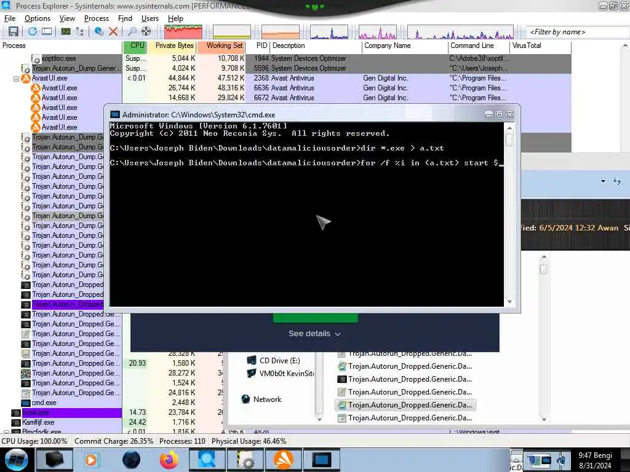630x472 pixels.
Task: Open Avast icon in the taskbar
Action: 283,460
